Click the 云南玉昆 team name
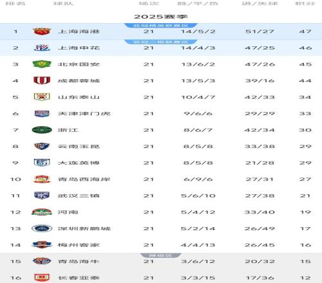The width and height of the screenshot is (322, 283). [79, 146]
